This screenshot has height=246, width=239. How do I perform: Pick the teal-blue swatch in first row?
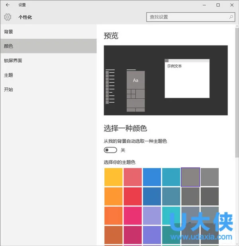click(171, 177)
